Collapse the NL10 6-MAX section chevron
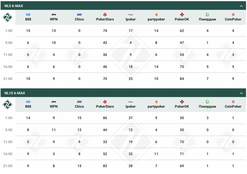 [x=241, y=93]
